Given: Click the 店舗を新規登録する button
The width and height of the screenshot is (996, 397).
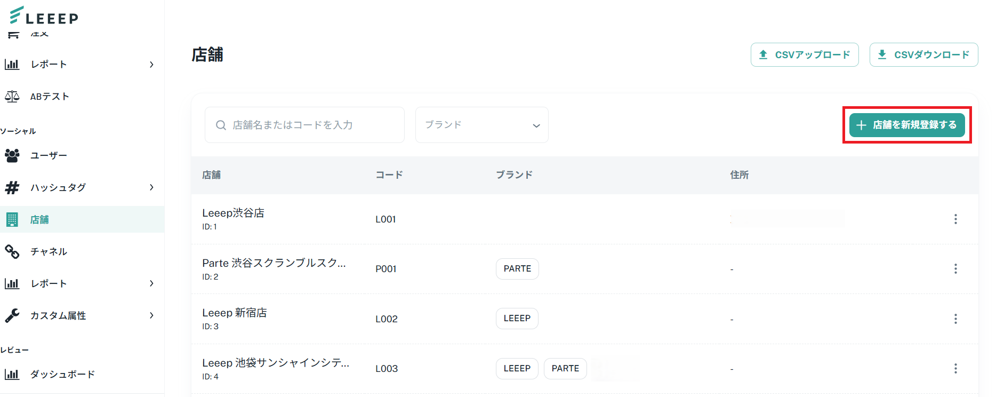Looking at the screenshot, I should [x=907, y=125].
